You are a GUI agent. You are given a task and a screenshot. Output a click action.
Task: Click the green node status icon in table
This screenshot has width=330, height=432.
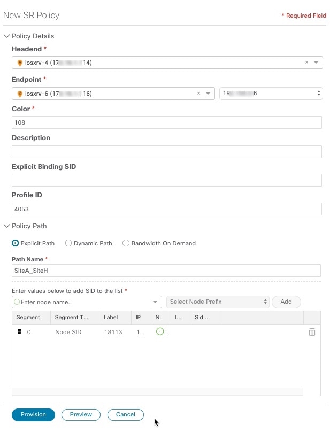click(x=159, y=332)
